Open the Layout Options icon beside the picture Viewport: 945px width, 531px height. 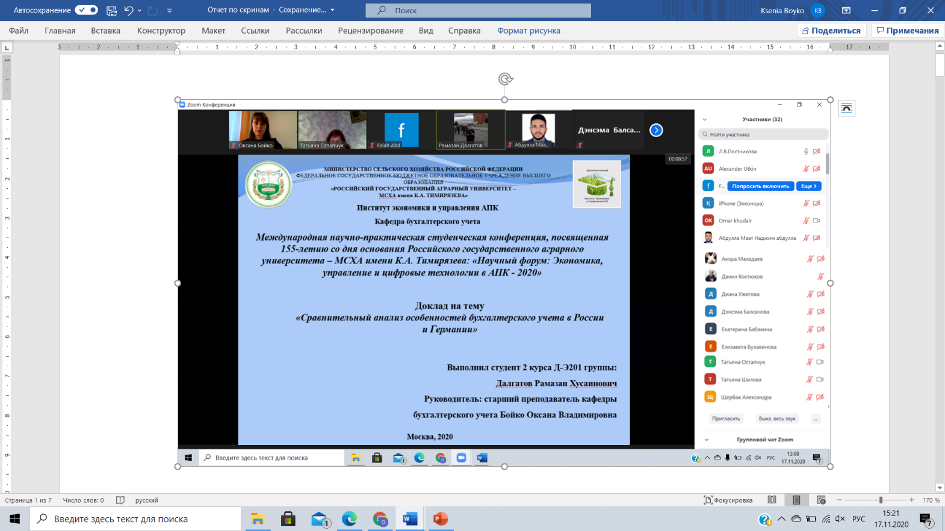click(846, 108)
